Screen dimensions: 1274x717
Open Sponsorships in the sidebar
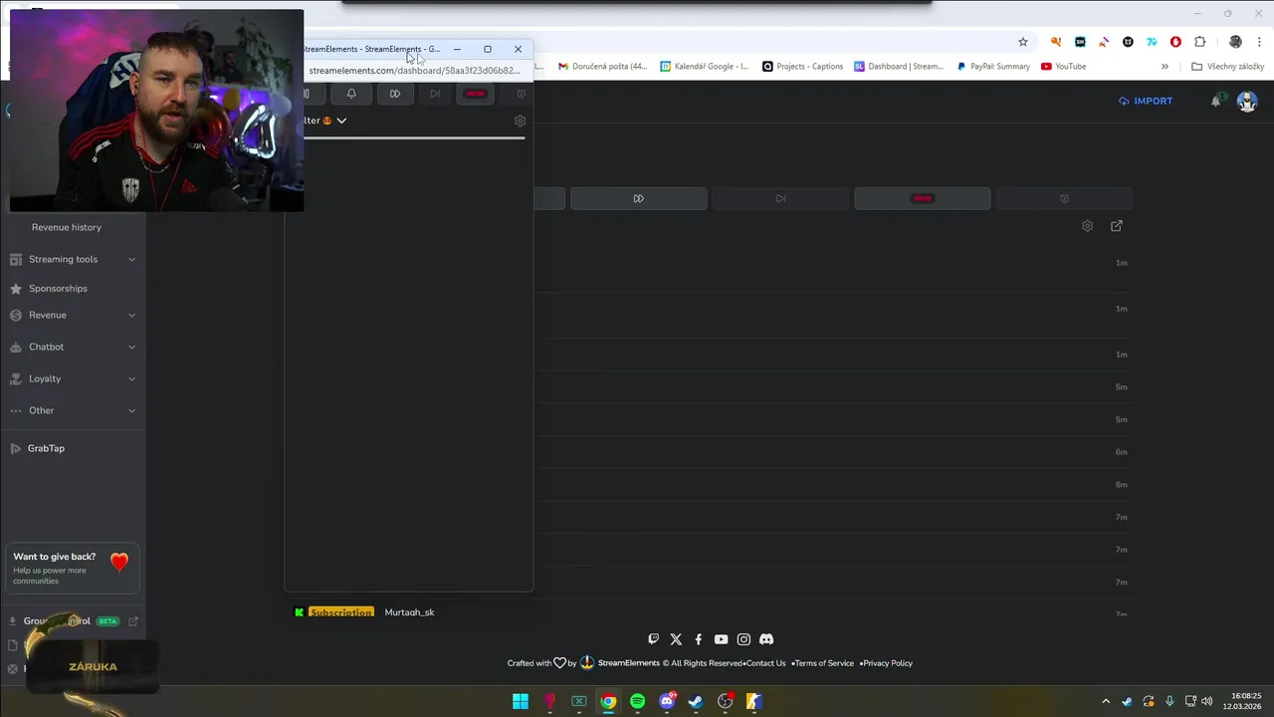(58, 289)
